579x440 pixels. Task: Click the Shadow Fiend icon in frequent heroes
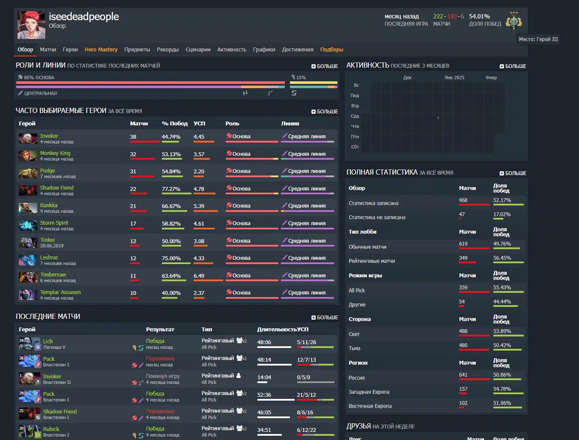point(28,190)
